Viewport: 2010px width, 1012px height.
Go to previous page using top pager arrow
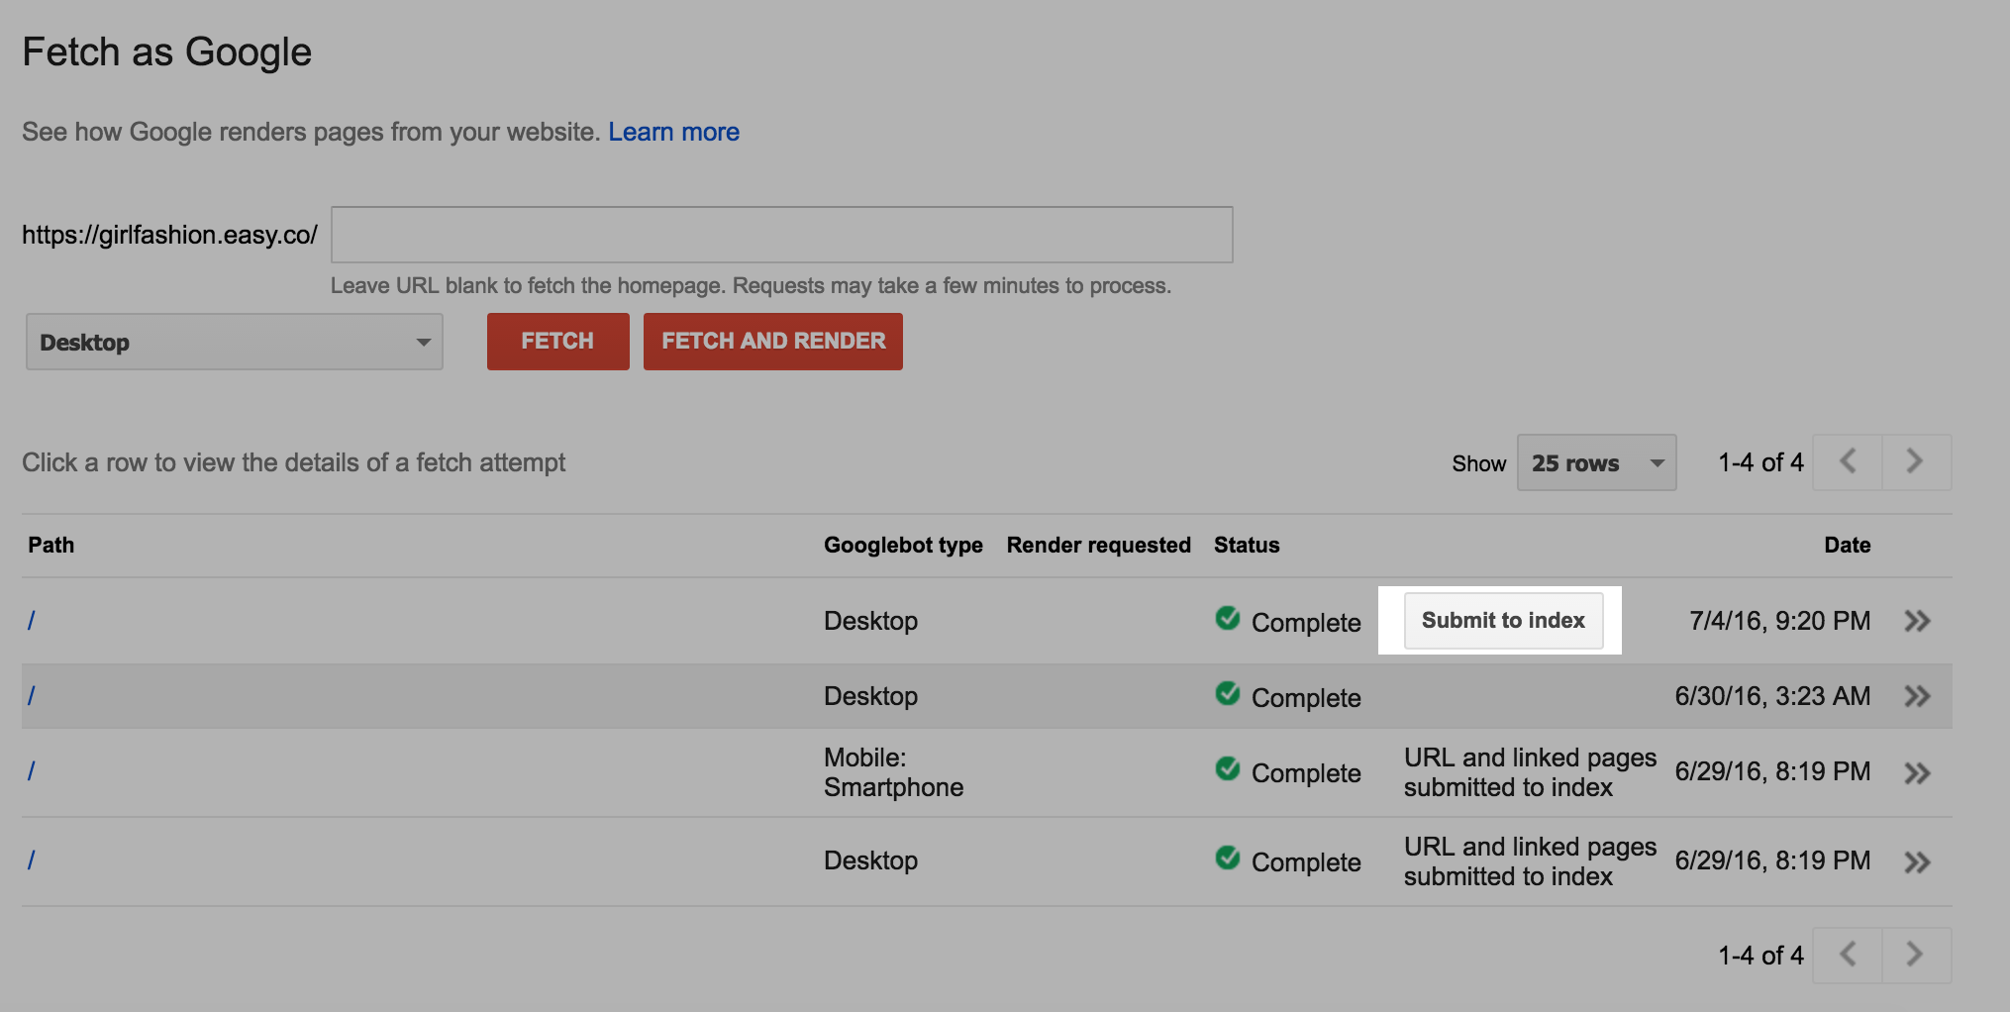pyautogui.click(x=1848, y=461)
